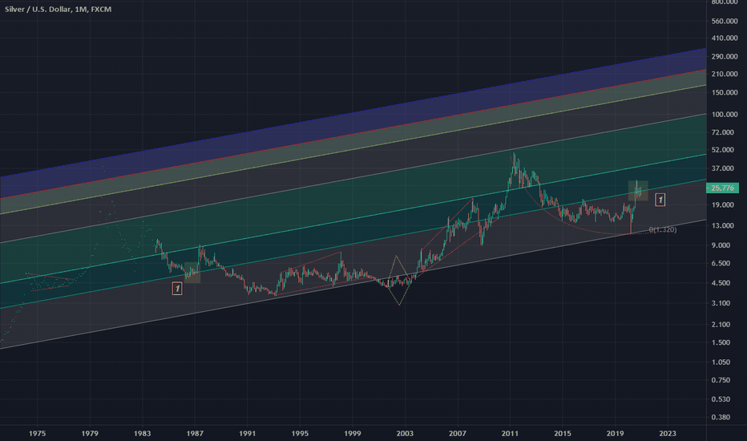Click the 0.530 price scale label
The width and height of the screenshot is (747, 441).
point(721,399)
